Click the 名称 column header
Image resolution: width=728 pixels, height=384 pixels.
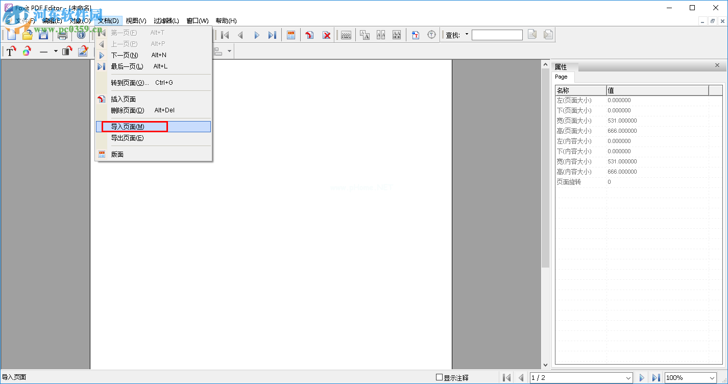coord(581,90)
